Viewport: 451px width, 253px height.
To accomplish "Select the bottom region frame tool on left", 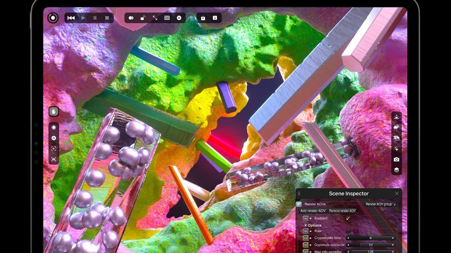I will pos(54,159).
